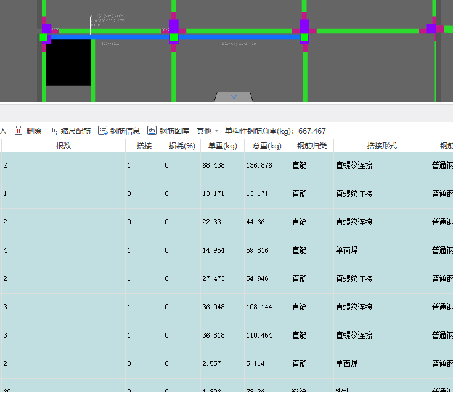
Task: Click the bright green node at the beam's left end
Action: point(43,37)
